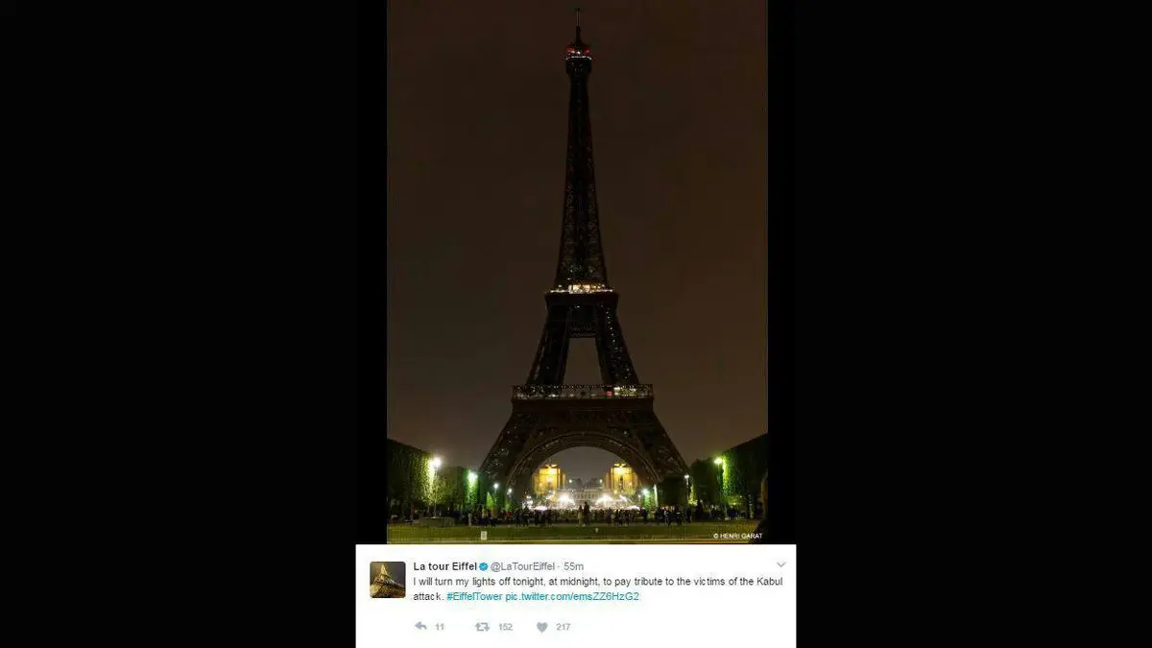This screenshot has width=1152, height=648.
Task: Expand the tweet options chevron
Action: tap(780, 564)
